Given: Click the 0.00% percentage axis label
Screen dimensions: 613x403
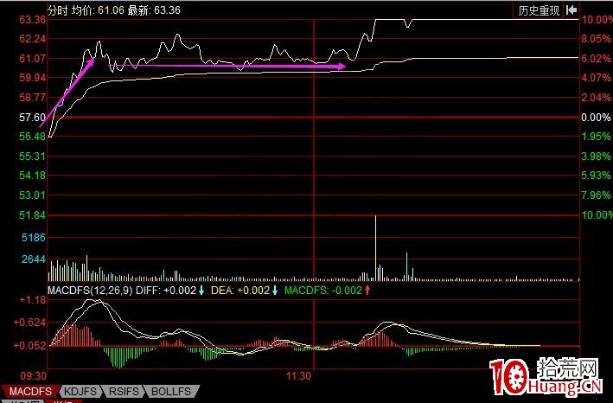Looking at the screenshot, I should click(597, 118).
